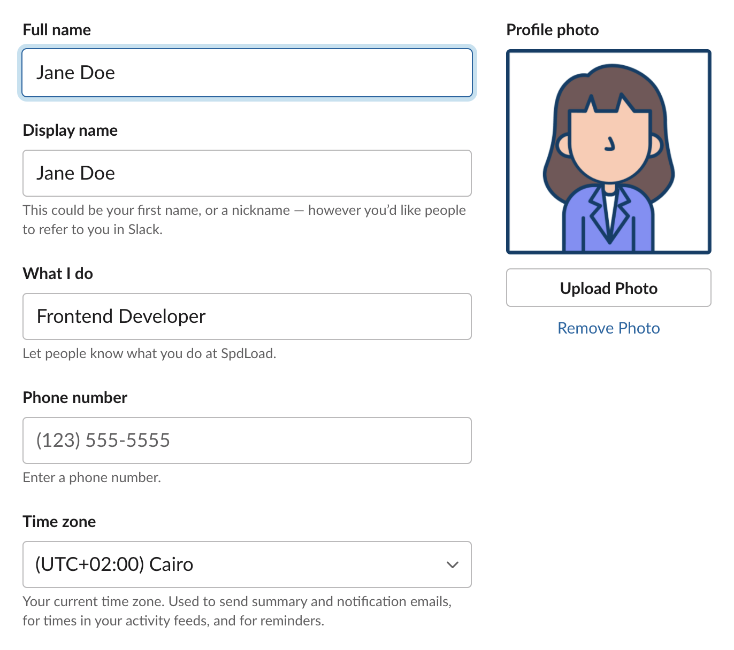Click the "Let people know" SpdLoad hint
Image resolution: width=734 pixels, height=650 pixels.
point(149,354)
